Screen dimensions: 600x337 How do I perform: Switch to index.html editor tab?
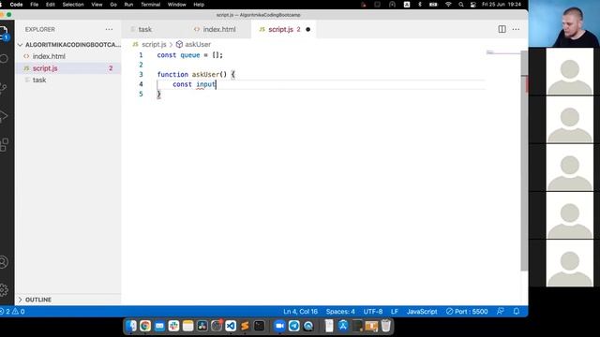[x=218, y=29]
